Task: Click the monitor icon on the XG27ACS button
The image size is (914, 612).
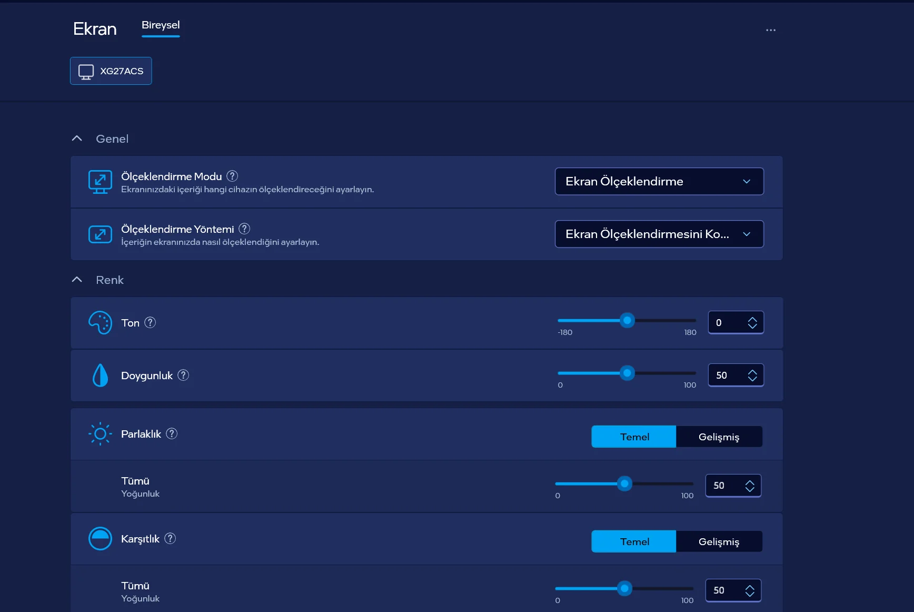Action: (86, 71)
